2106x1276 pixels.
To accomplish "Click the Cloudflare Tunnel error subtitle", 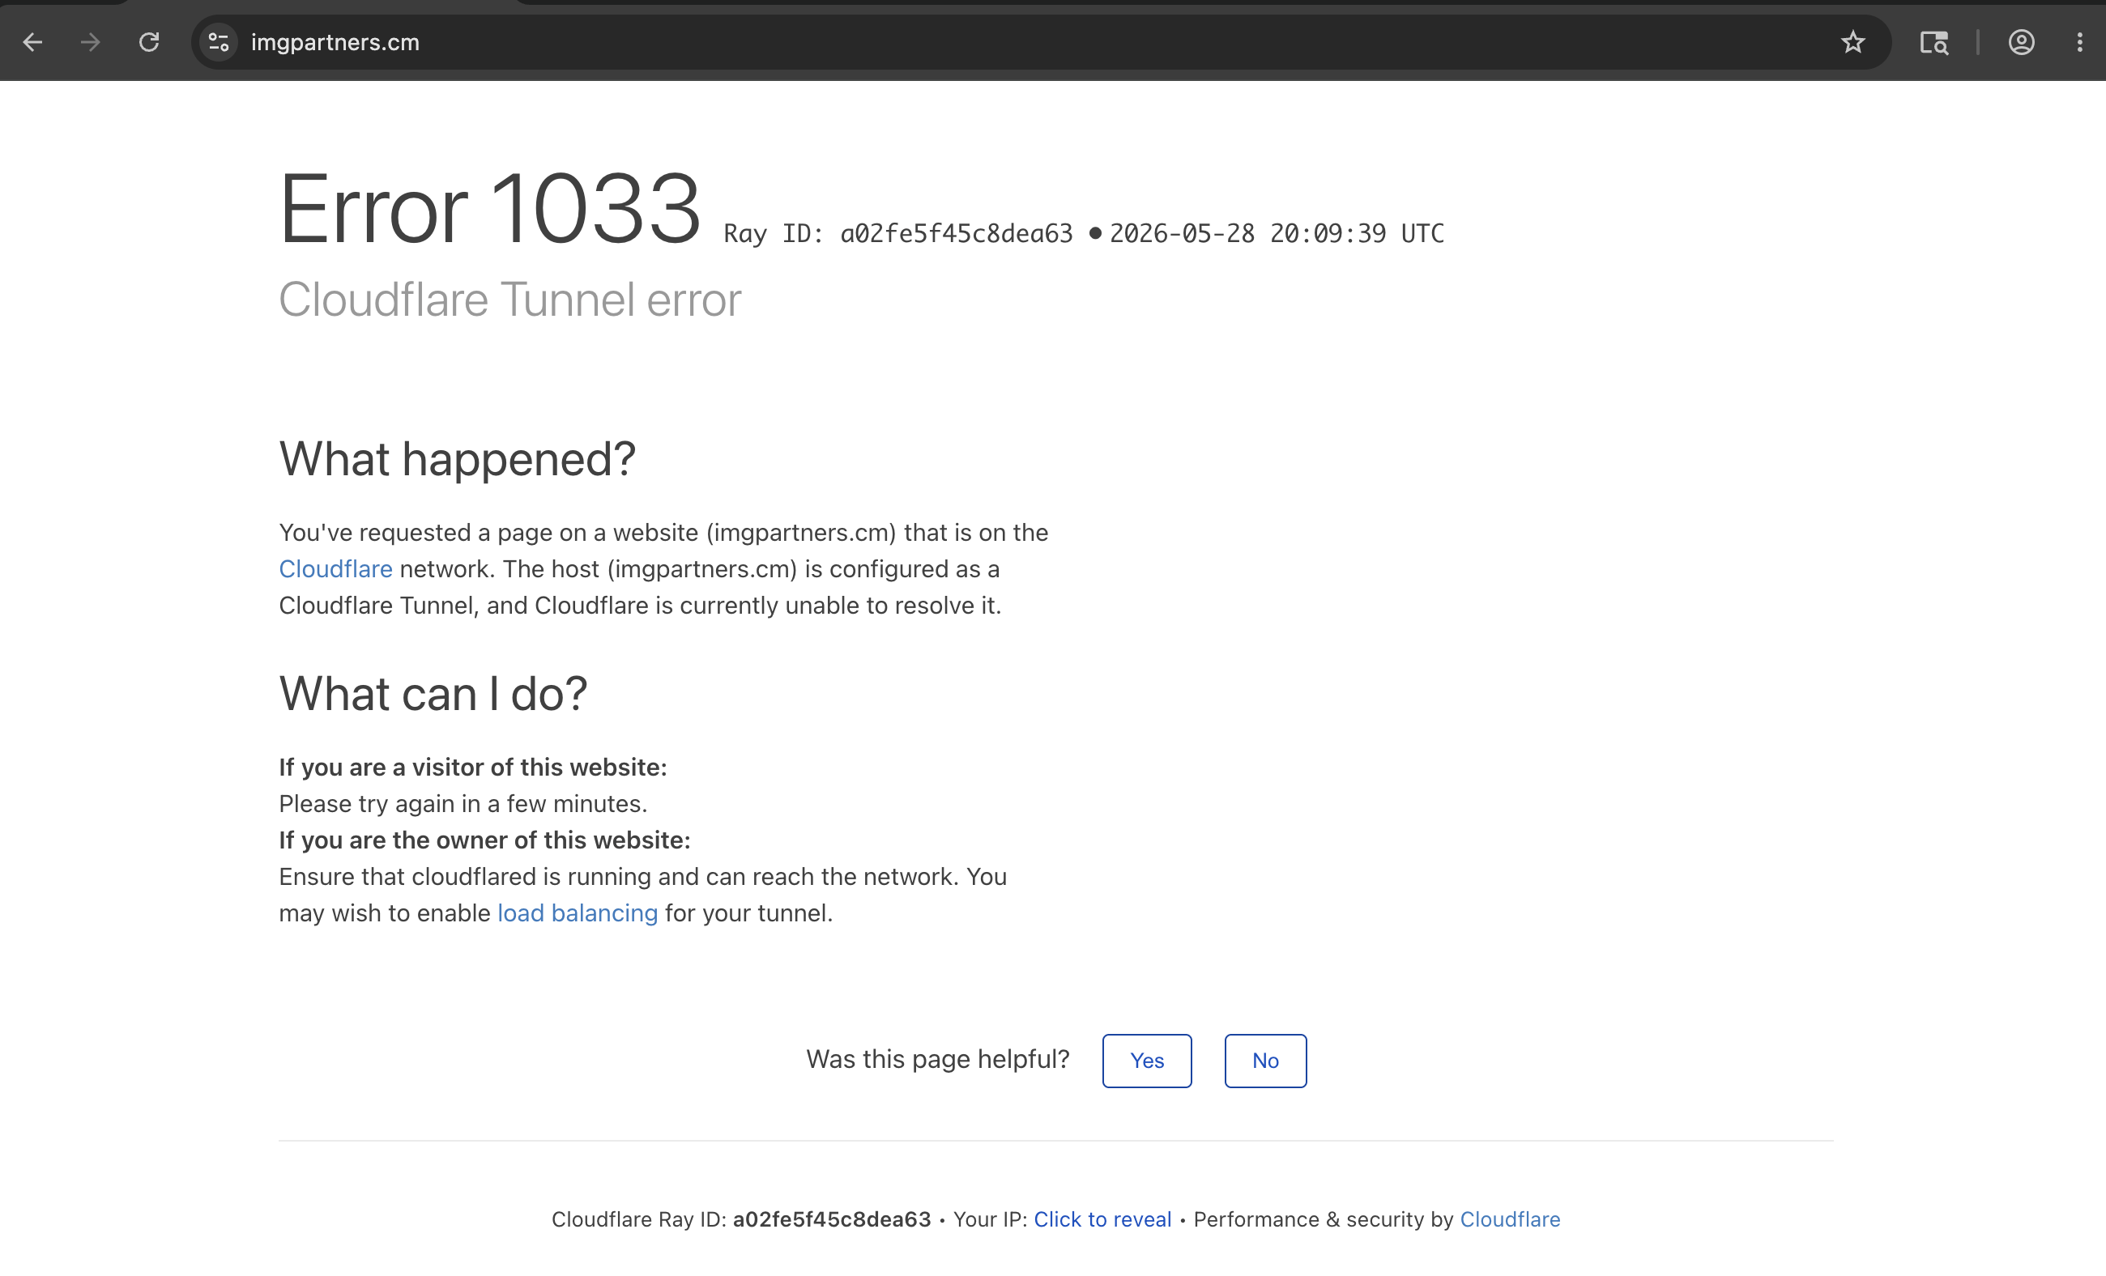I will [510, 300].
